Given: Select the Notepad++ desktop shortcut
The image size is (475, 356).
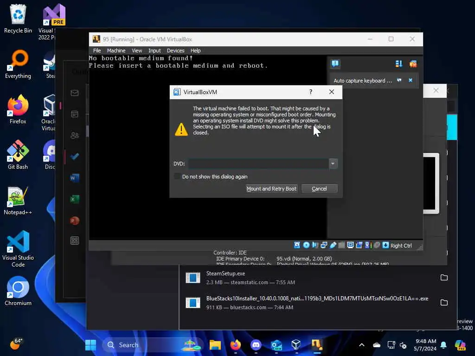Looking at the screenshot, I should coord(18,200).
